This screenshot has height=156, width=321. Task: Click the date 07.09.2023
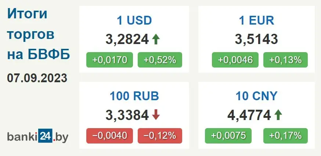tap(37, 78)
